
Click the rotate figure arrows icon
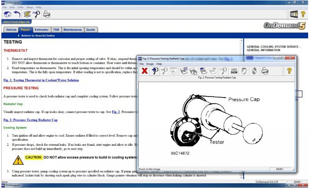tap(254, 71)
